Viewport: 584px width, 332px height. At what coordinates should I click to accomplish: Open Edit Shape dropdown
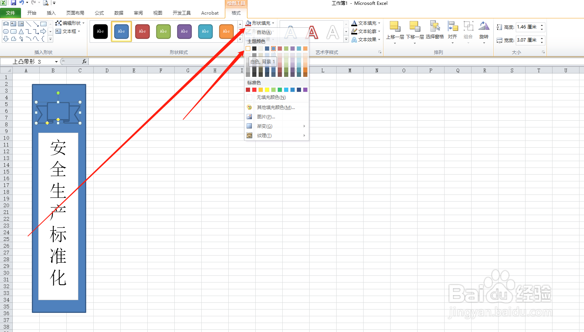pyautogui.click(x=70, y=23)
